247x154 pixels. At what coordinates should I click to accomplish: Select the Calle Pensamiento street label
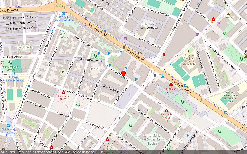tap(90, 60)
